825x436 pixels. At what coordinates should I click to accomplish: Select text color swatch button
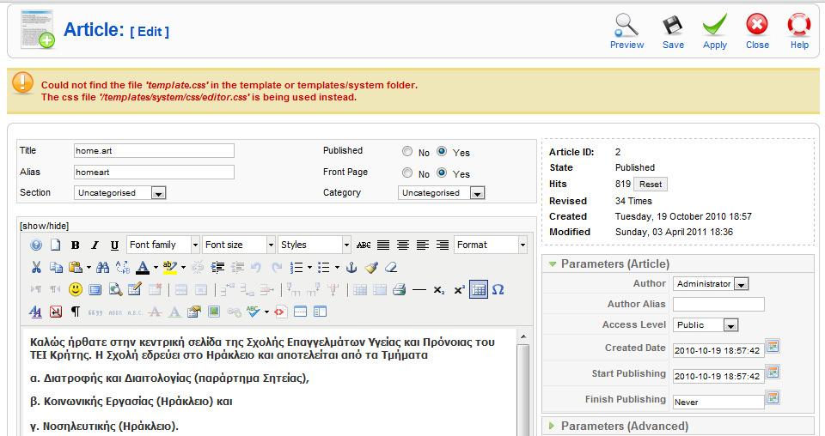pos(142,268)
